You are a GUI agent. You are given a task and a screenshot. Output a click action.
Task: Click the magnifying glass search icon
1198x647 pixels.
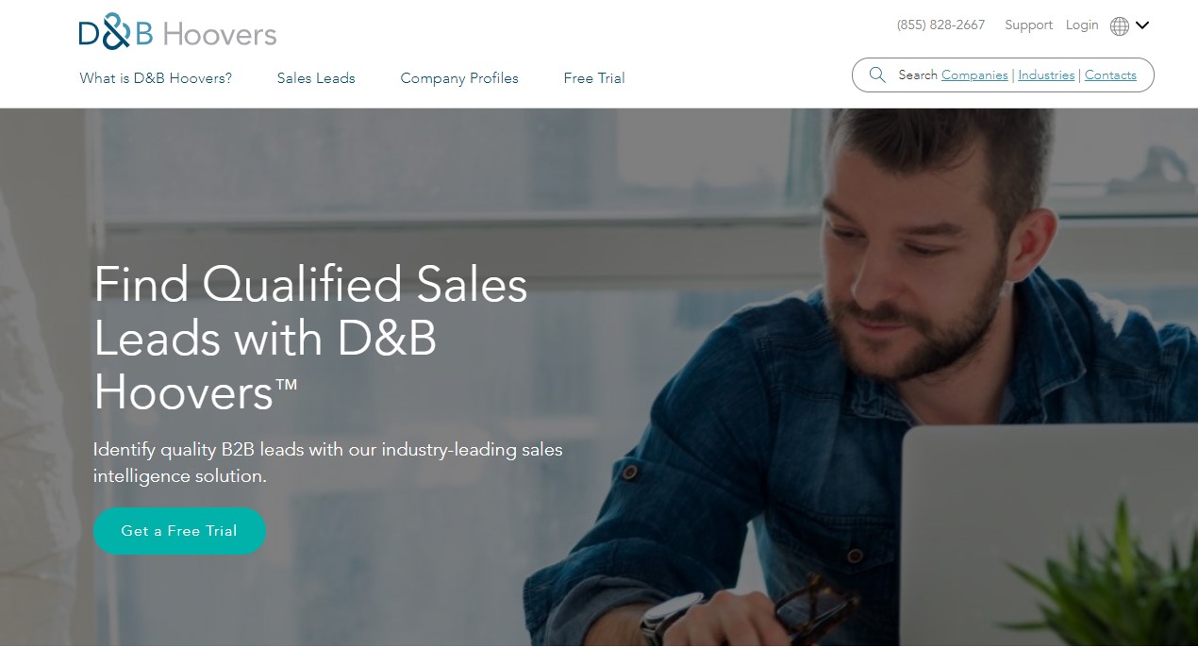tap(877, 75)
